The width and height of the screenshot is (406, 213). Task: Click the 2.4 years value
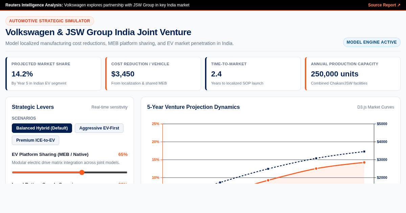coord(217,74)
